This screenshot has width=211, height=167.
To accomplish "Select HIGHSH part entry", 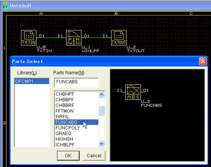I will coord(77,139).
